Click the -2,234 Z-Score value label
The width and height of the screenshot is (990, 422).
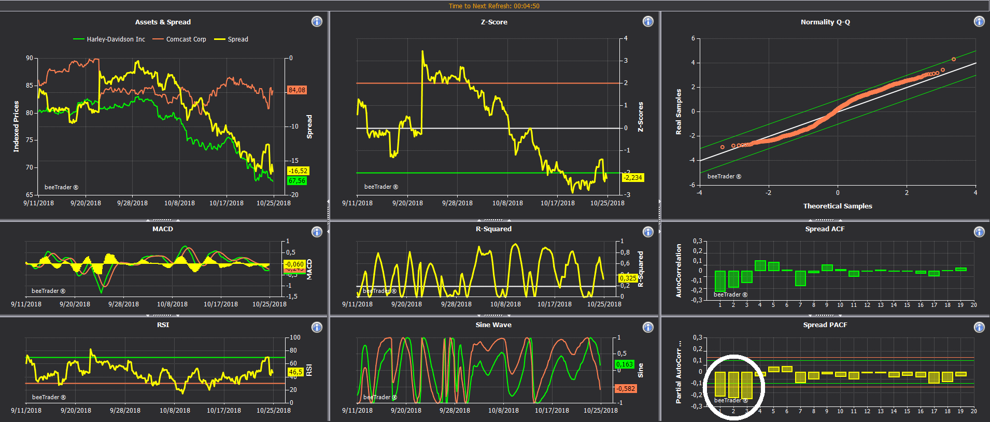pyautogui.click(x=633, y=178)
